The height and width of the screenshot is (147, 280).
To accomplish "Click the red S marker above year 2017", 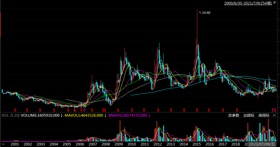I will (x=223, y=110).
